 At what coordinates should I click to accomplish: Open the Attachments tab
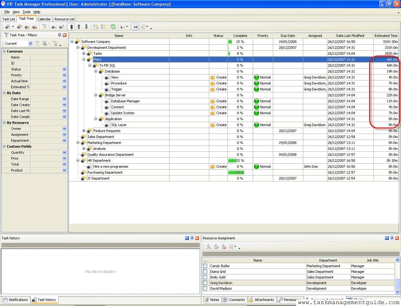click(x=262, y=300)
